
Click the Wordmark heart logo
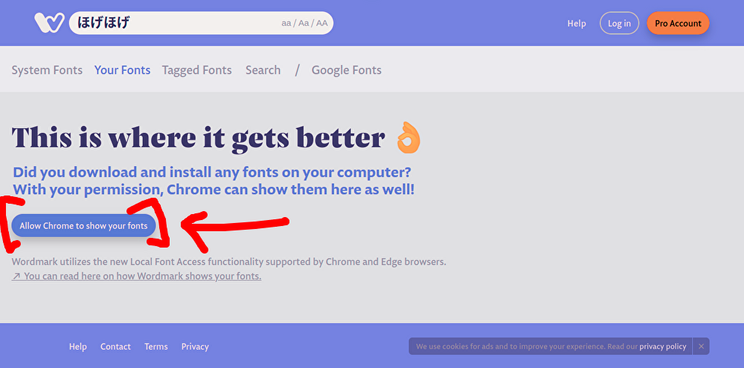49,23
